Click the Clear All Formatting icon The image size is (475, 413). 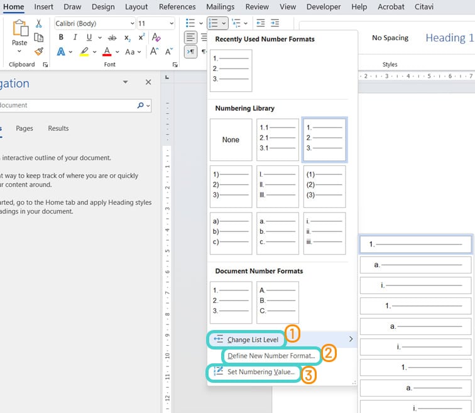point(156,37)
